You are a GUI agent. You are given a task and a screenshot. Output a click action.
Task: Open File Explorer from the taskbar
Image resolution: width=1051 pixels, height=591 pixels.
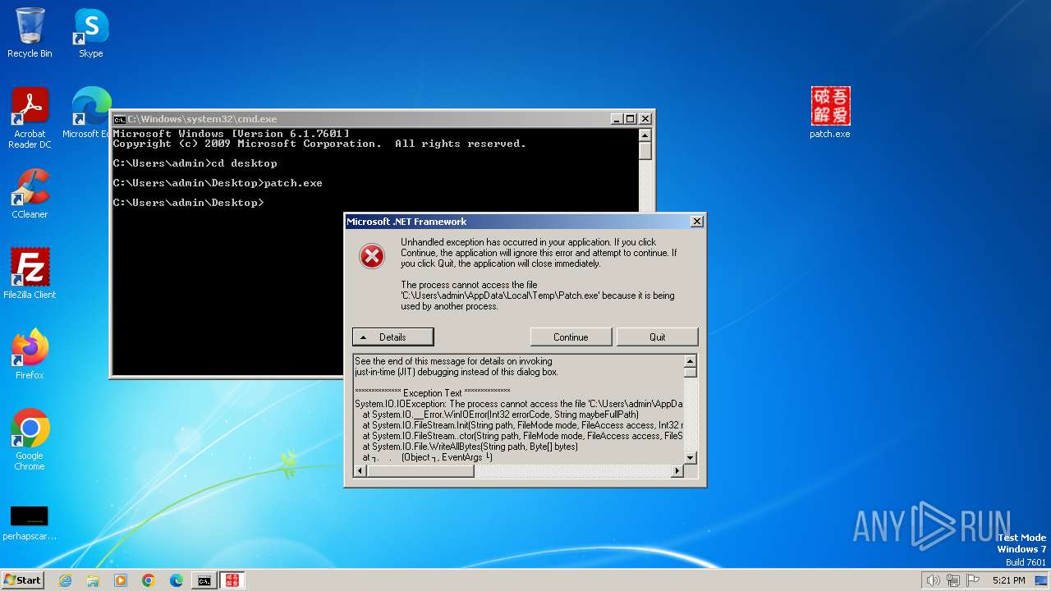[x=93, y=580]
